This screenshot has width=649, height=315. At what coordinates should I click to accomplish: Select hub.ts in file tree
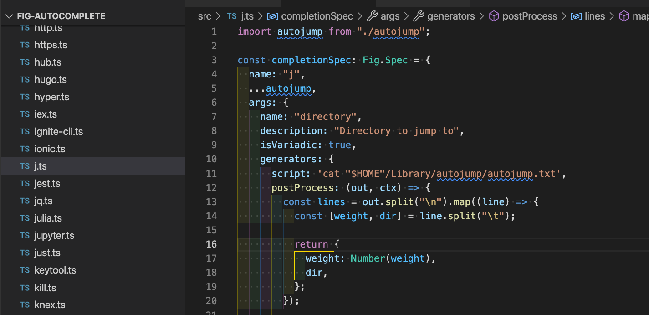pos(47,62)
